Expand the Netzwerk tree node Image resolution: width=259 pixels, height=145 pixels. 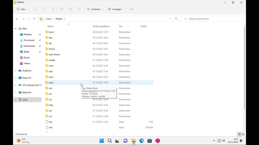tap(16, 92)
